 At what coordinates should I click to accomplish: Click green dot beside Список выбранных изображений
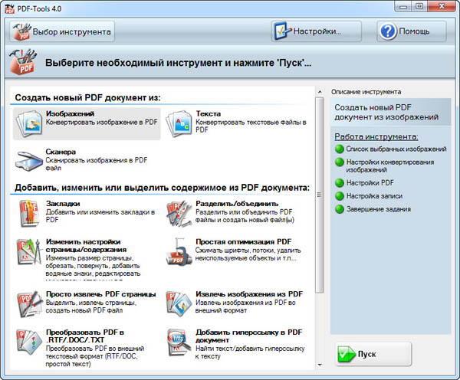[340, 149]
